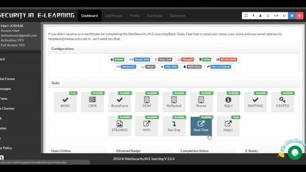
Task: Click the blue menu list toolbar icon
Action: (292, 16)
